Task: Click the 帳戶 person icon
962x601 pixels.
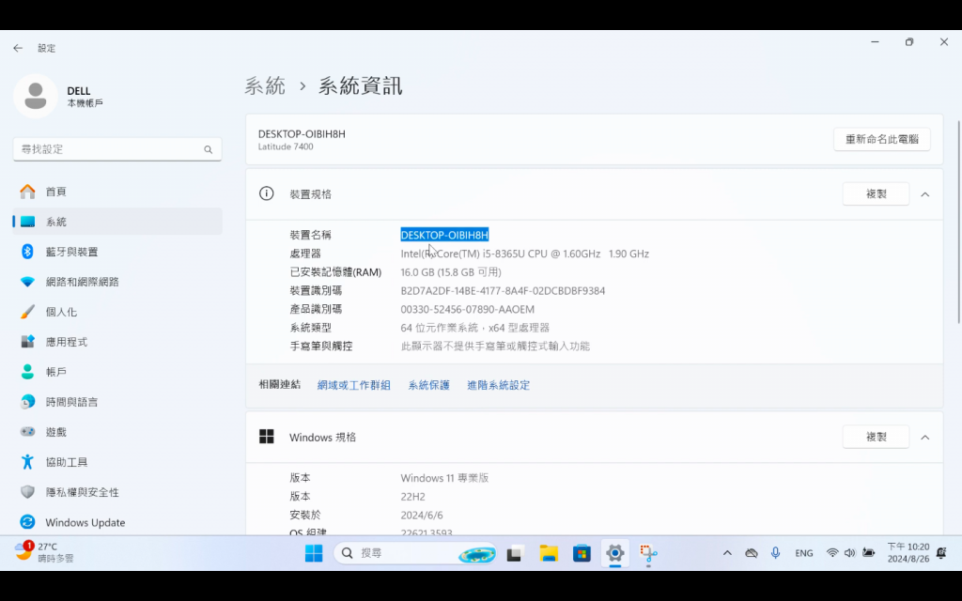Action: pos(27,372)
